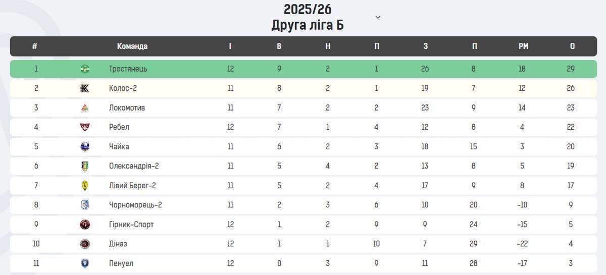Click the Чорноморець-2 team logo
606x275 pixels.
pos(85,205)
